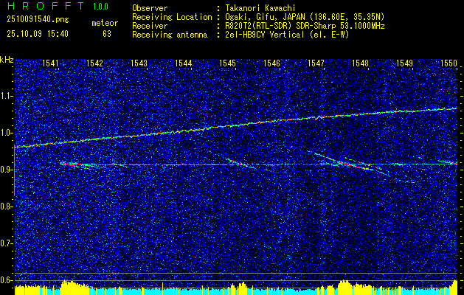Click the meteor count value 63

coord(106,34)
